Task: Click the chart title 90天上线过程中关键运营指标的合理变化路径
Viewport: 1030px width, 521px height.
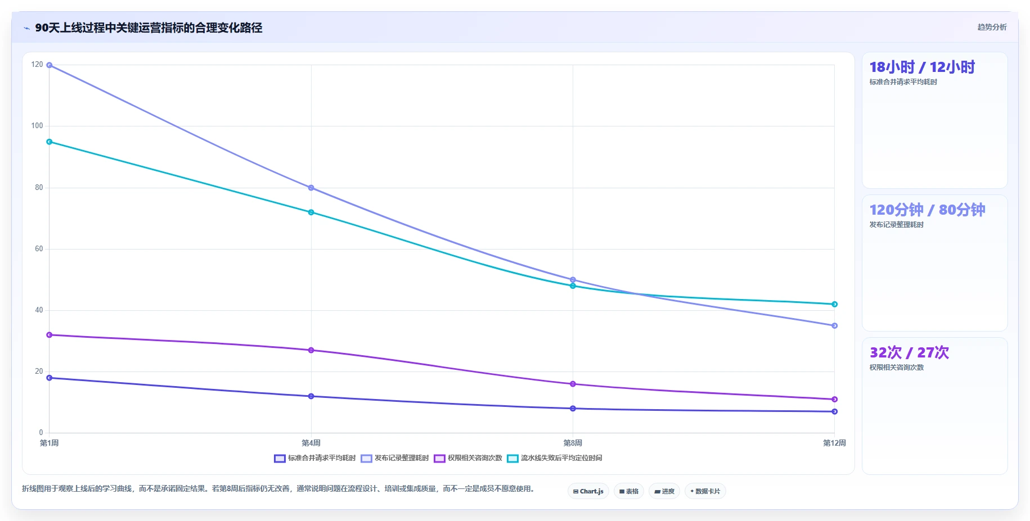Action: [149, 28]
